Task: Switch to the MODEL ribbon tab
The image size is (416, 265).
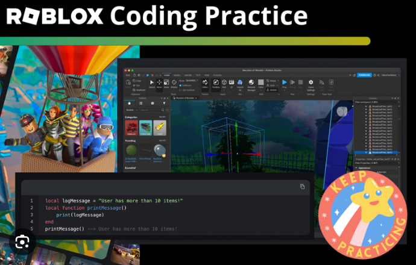Action: tap(177, 75)
